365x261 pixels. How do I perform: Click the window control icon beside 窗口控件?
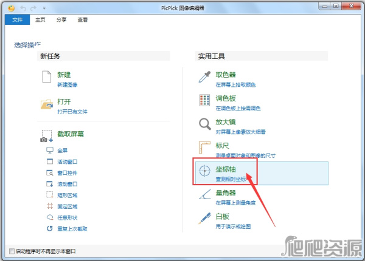pos(50,172)
